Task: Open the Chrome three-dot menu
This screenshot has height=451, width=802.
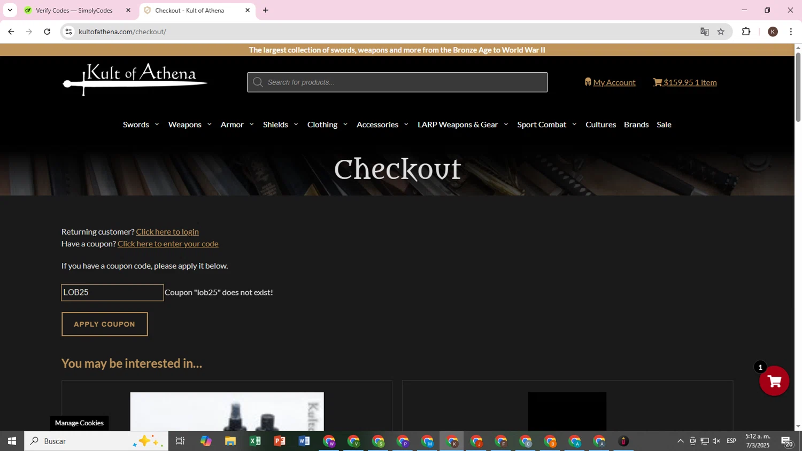Action: click(791, 32)
